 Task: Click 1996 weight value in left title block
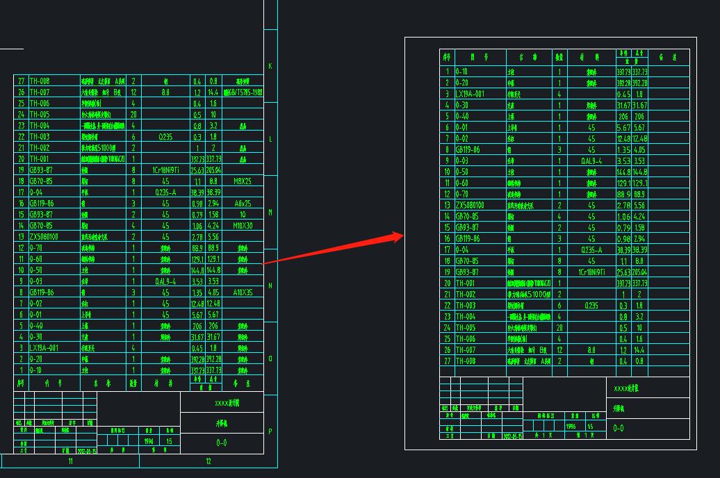pyautogui.click(x=149, y=441)
